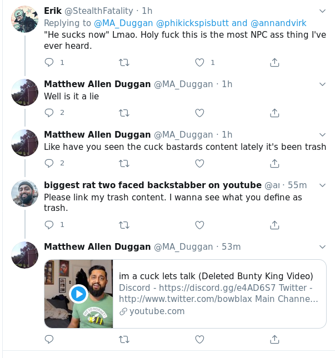The width and height of the screenshot is (335, 358).
Task: Like Erik's tweet
Action: click(x=199, y=63)
